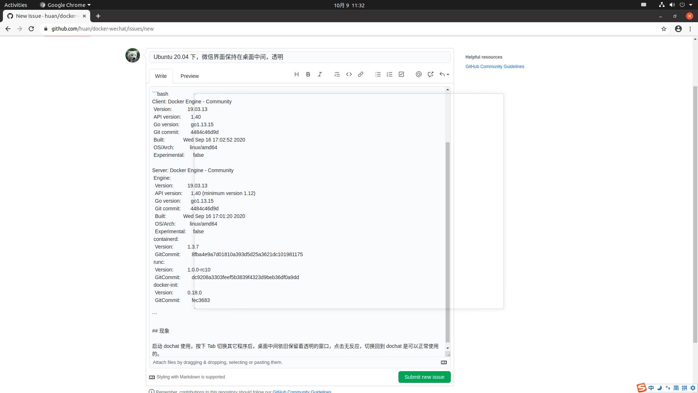Insert a numbered list
698x393 pixels.
(x=389, y=74)
